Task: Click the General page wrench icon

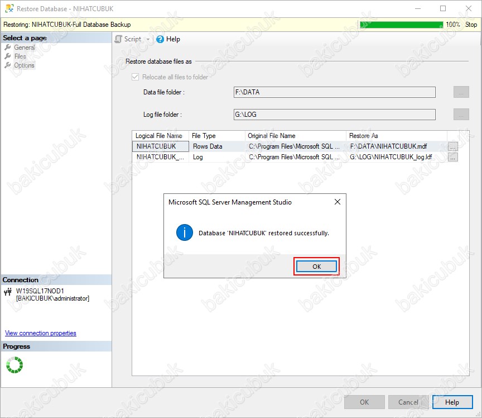Action: coord(8,47)
